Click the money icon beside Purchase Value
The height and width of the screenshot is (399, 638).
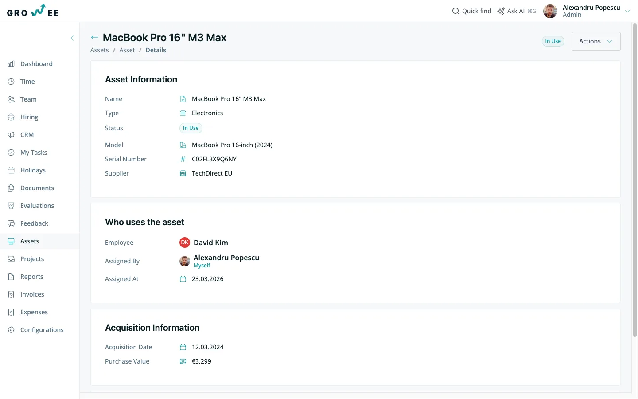click(x=183, y=361)
